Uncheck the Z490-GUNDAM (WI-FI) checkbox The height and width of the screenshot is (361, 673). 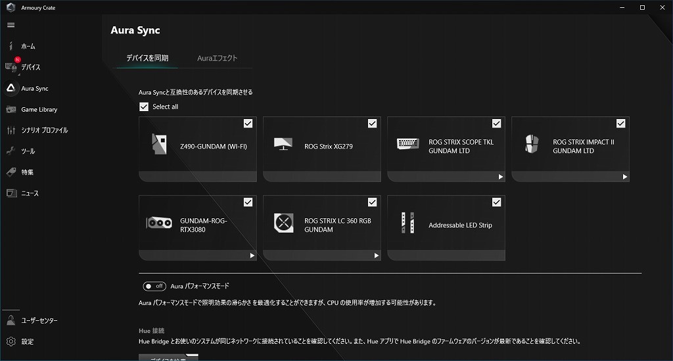pyautogui.click(x=248, y=124)
